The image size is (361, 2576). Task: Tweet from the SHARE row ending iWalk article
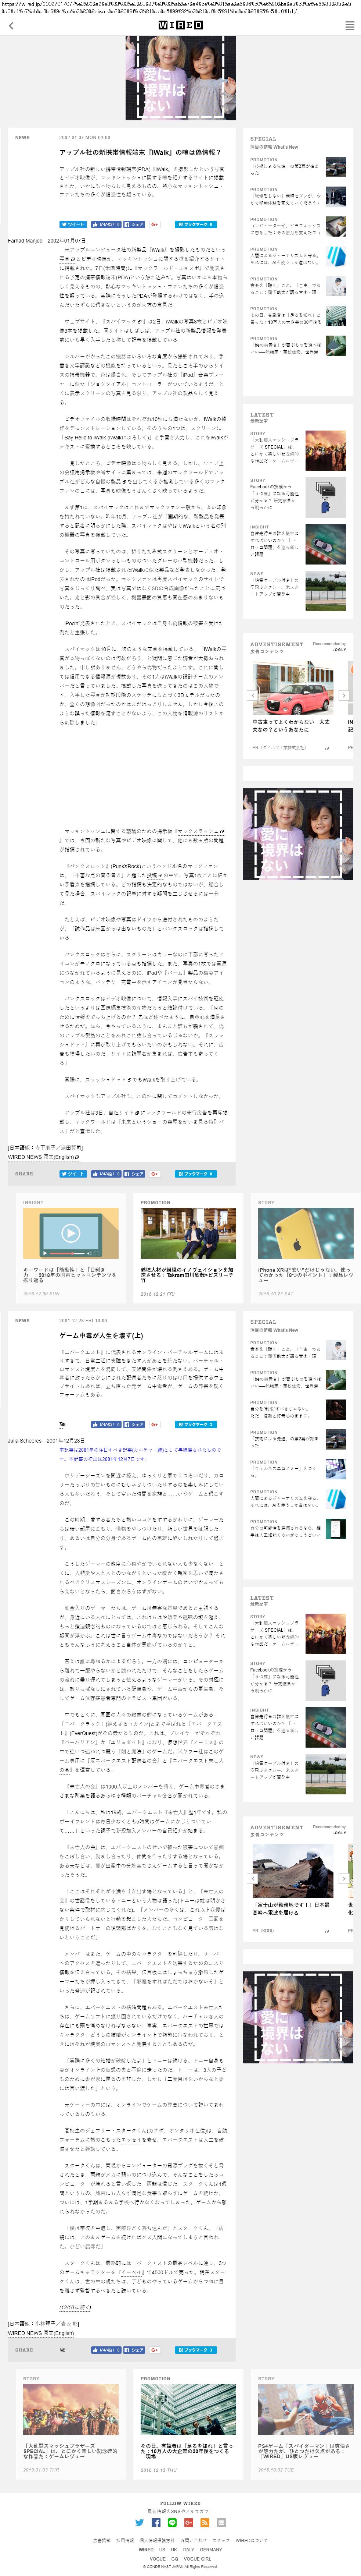coord(73,1173)
